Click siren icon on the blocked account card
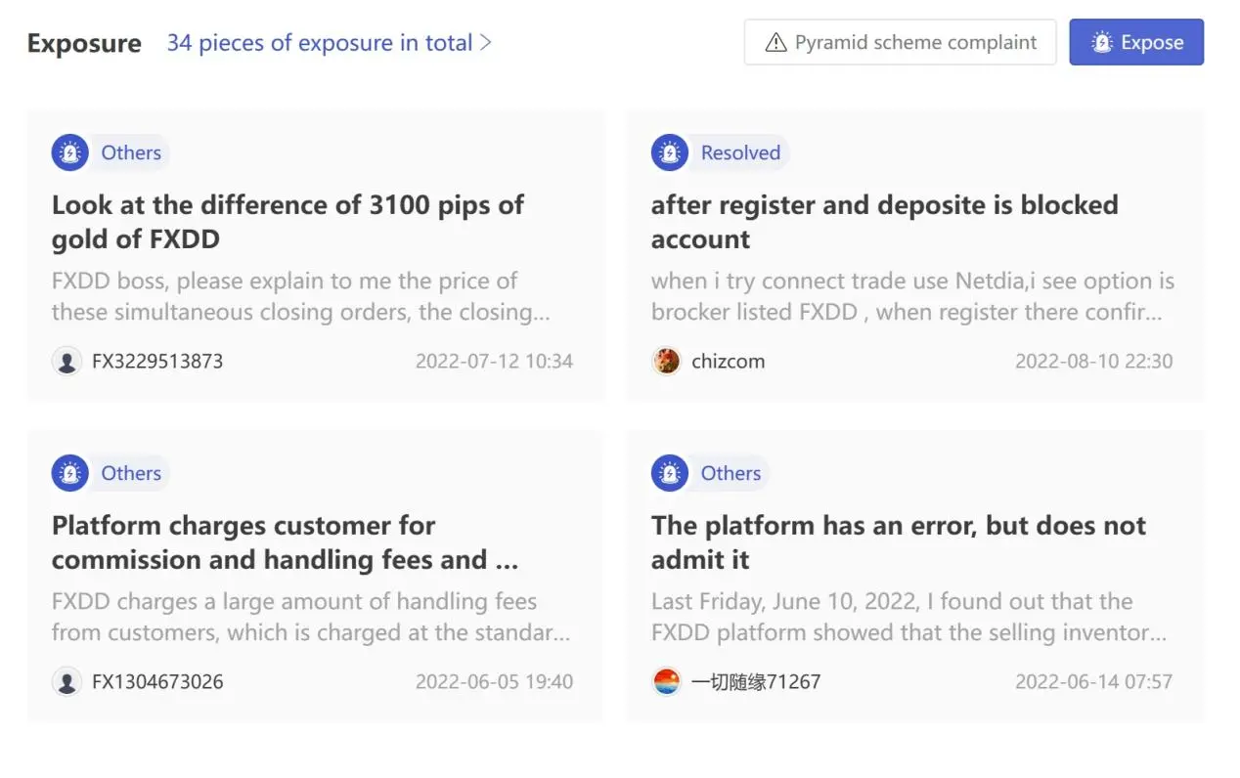The image size is (1240, 778). 669,152
